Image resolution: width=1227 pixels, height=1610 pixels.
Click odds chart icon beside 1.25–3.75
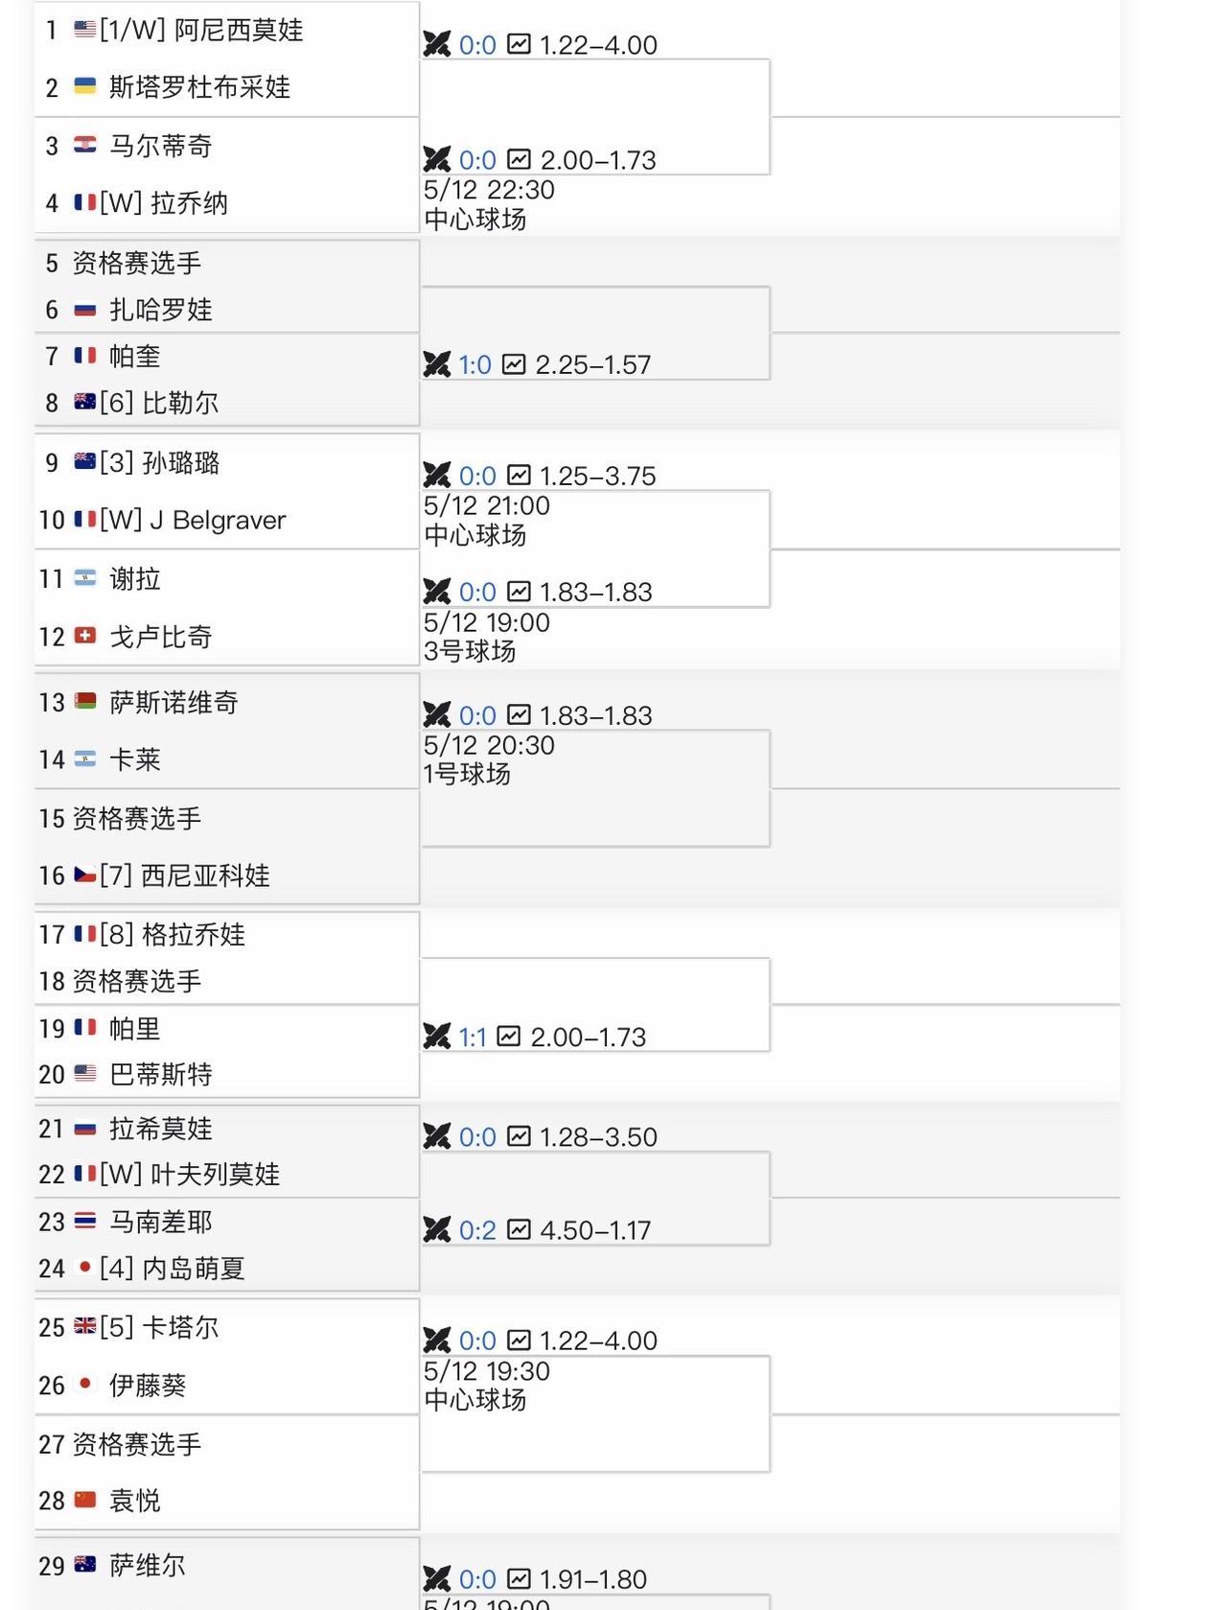click(519, 475)
